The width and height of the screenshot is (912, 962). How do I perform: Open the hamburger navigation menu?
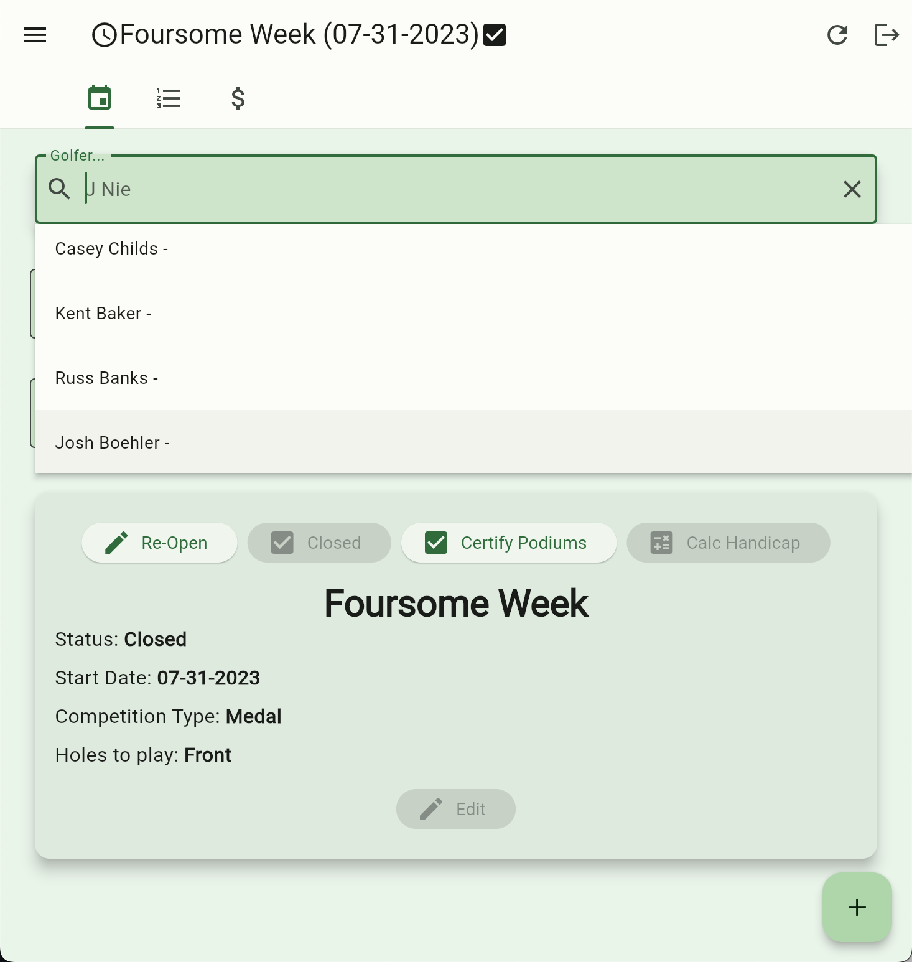point(35,35)
